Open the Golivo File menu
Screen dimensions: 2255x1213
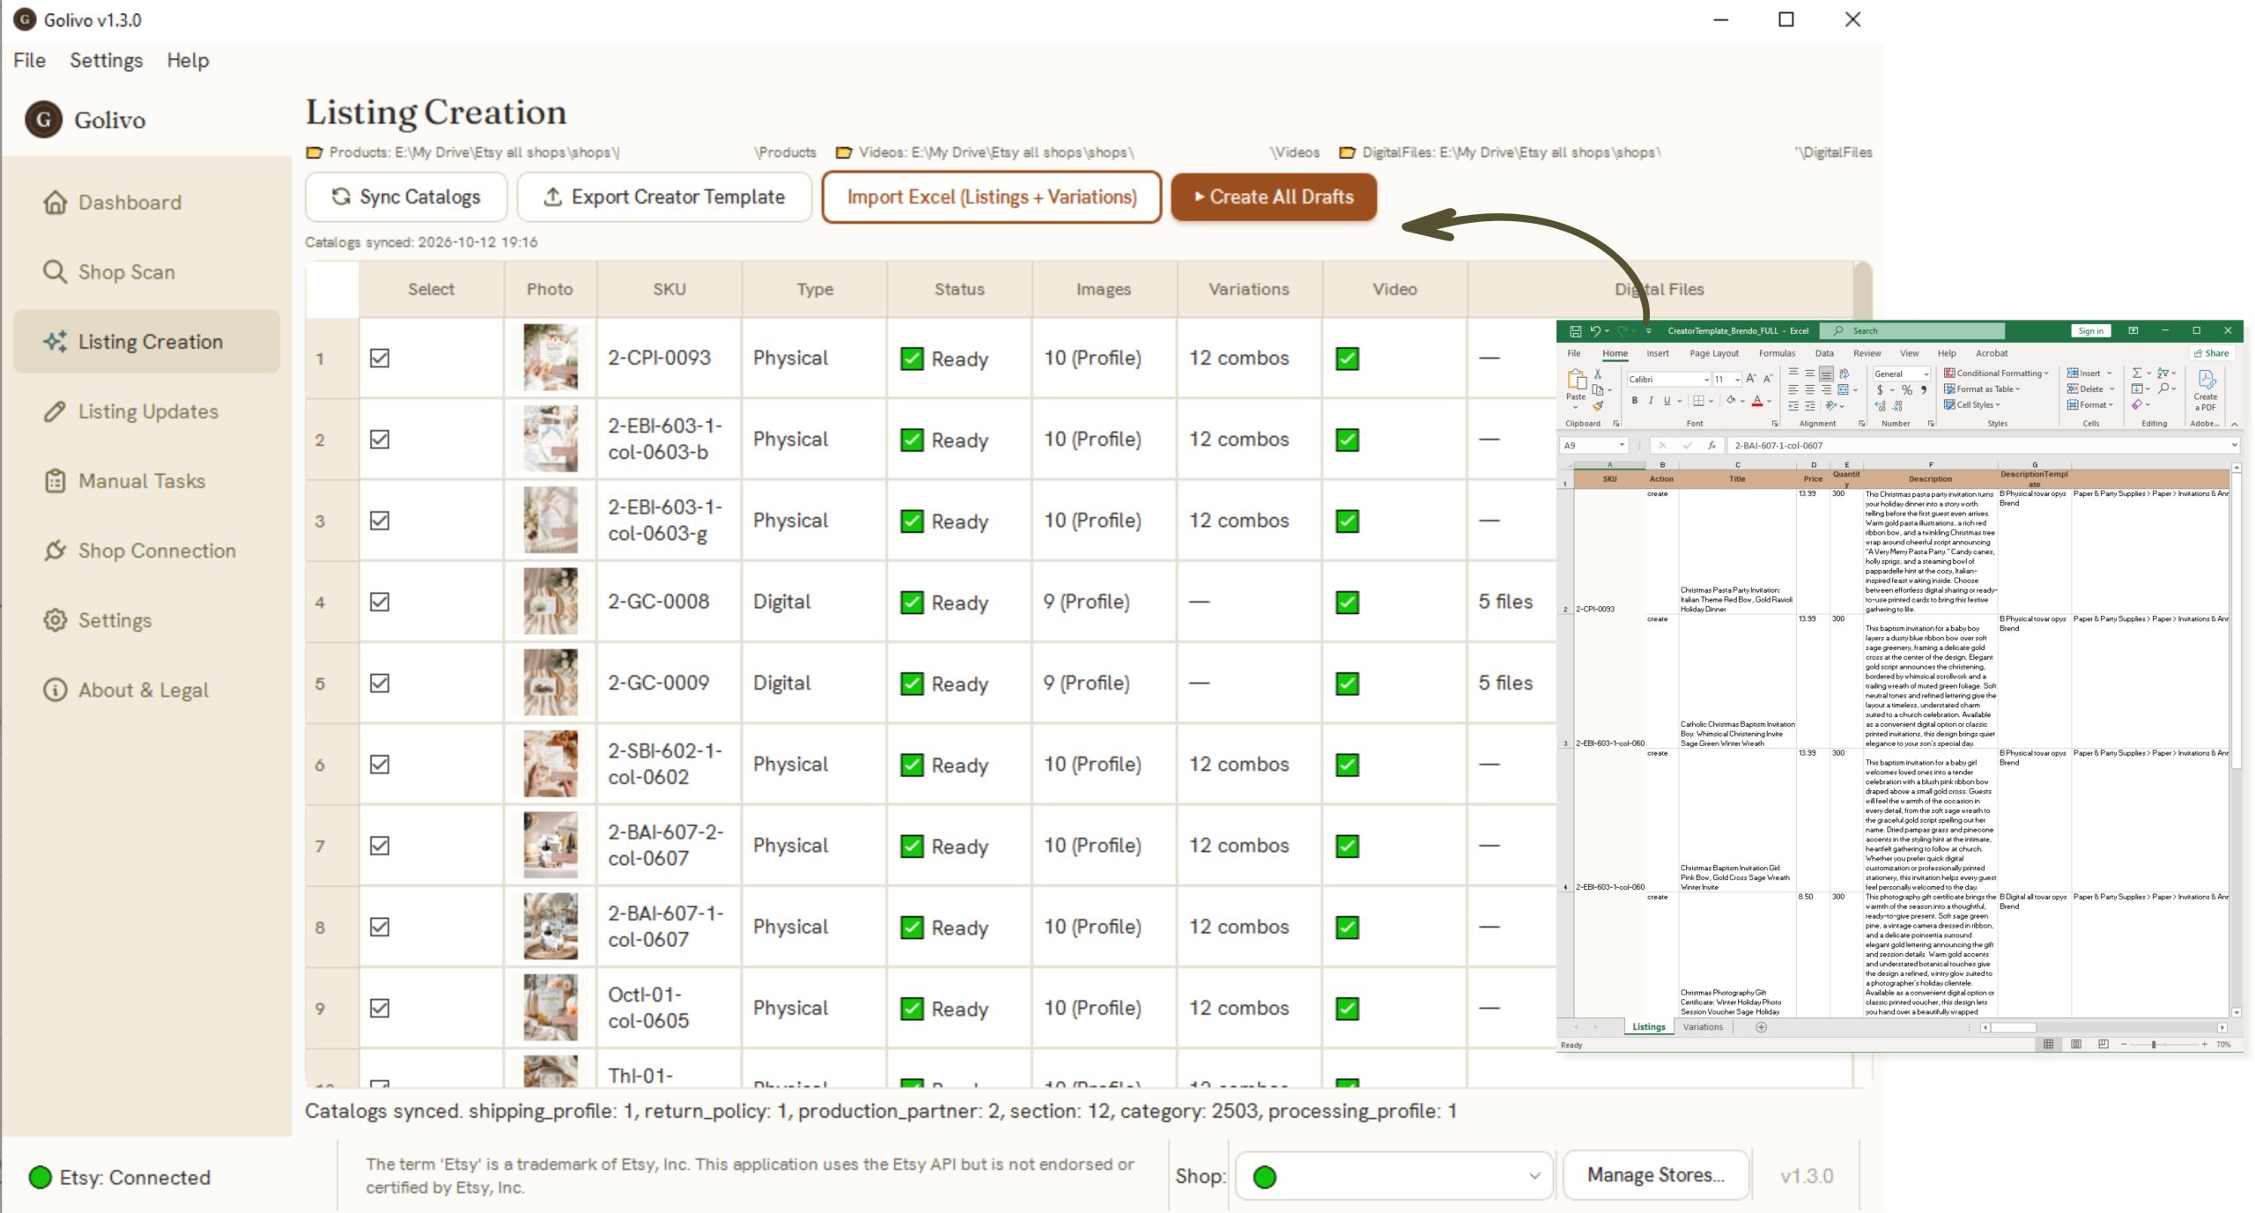click(29, 60)
